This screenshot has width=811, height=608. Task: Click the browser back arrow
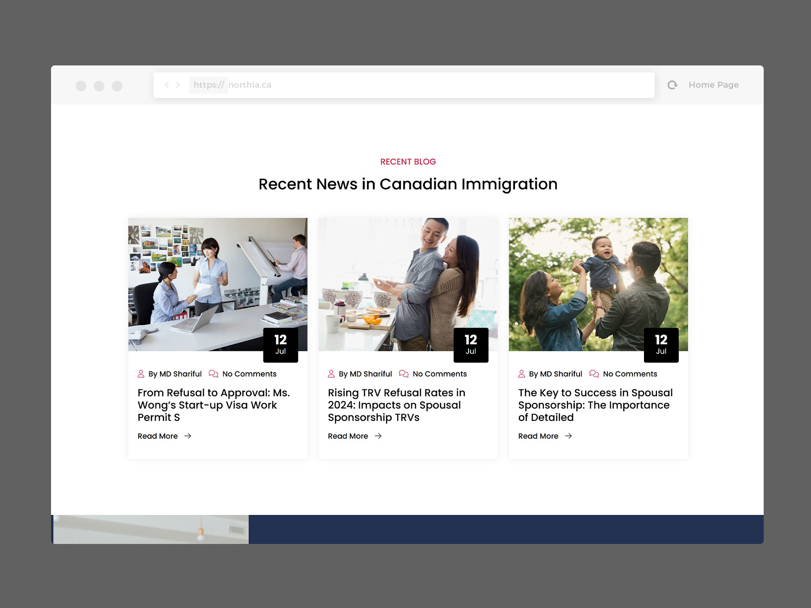point(167,85)
